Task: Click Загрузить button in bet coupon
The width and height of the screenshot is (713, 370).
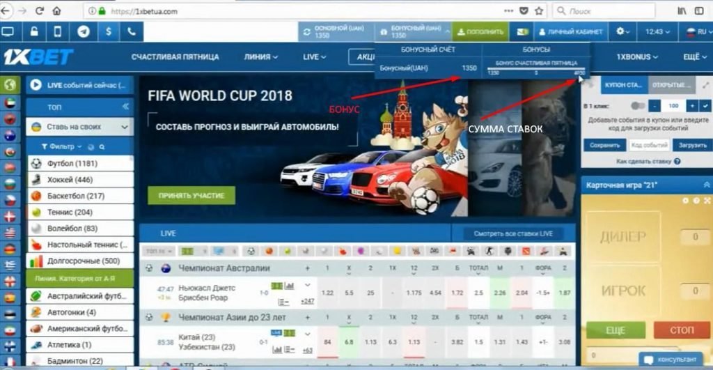Action: click(692, 145)
